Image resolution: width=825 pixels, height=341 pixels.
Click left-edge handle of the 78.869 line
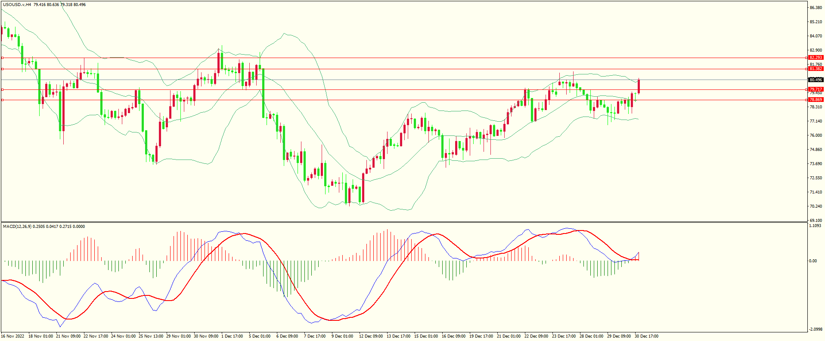pos(2,100)
